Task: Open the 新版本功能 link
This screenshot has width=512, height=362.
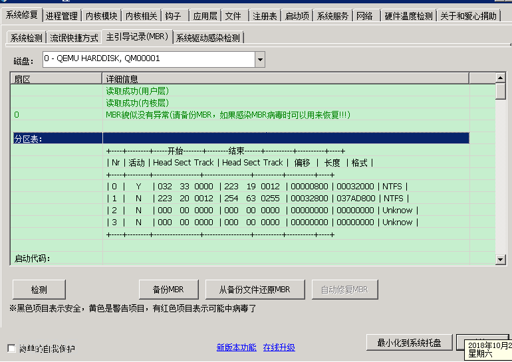Action: (x=237, y=347)
